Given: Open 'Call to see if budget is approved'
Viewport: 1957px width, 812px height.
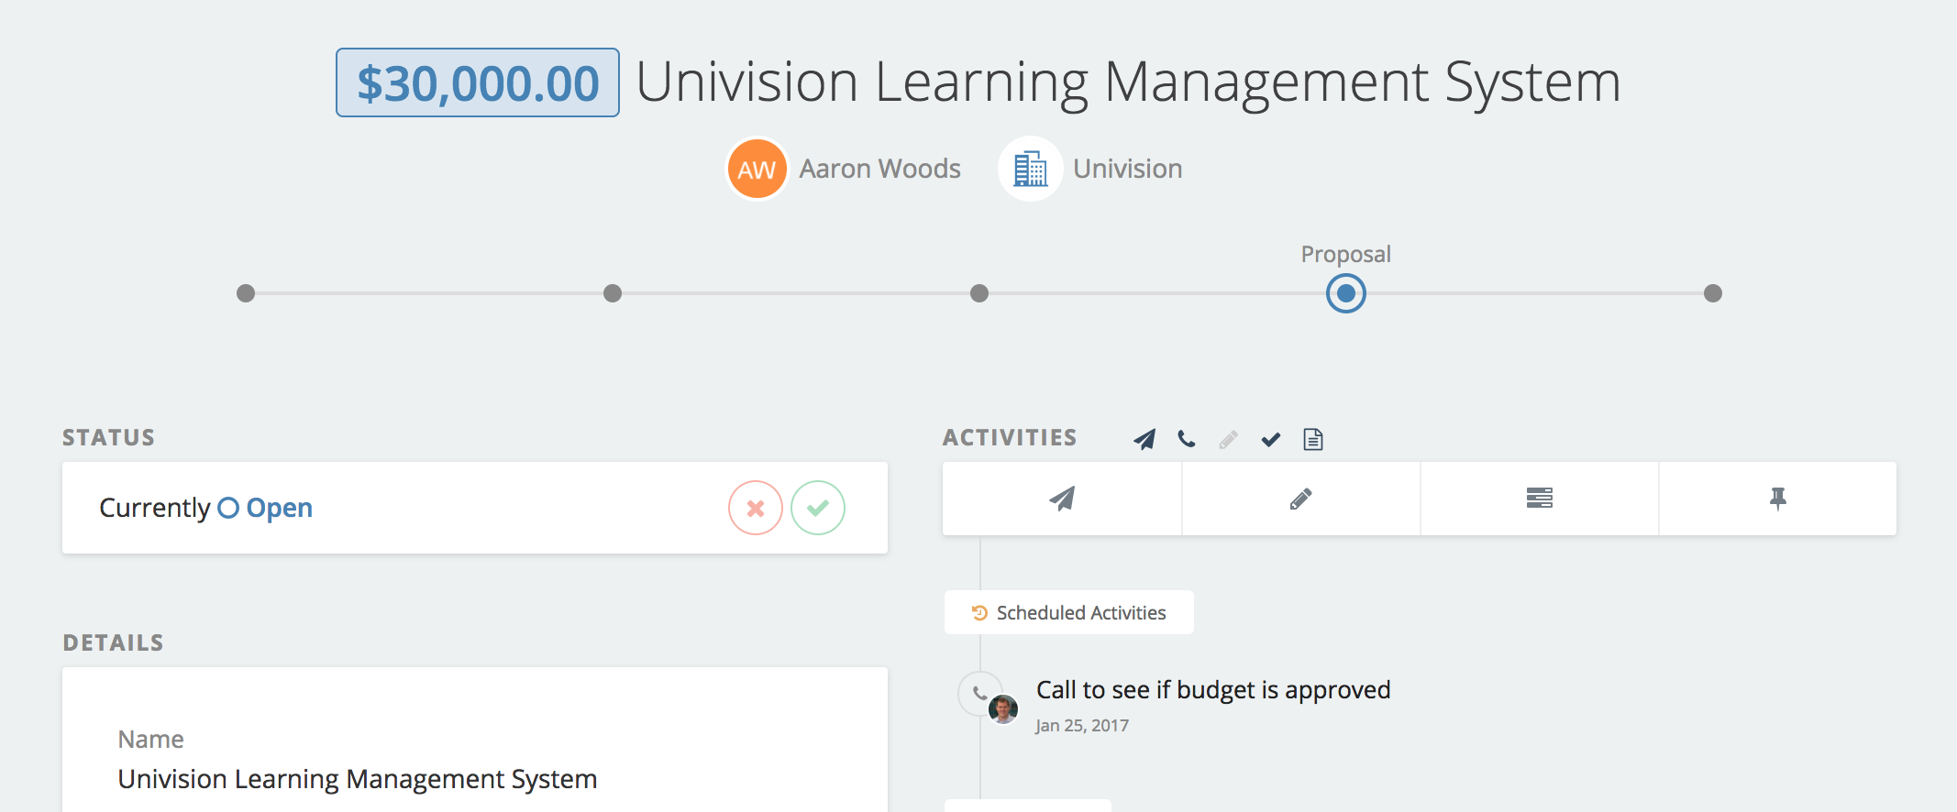Looking at the screenshot, I should pos(1213,689).
